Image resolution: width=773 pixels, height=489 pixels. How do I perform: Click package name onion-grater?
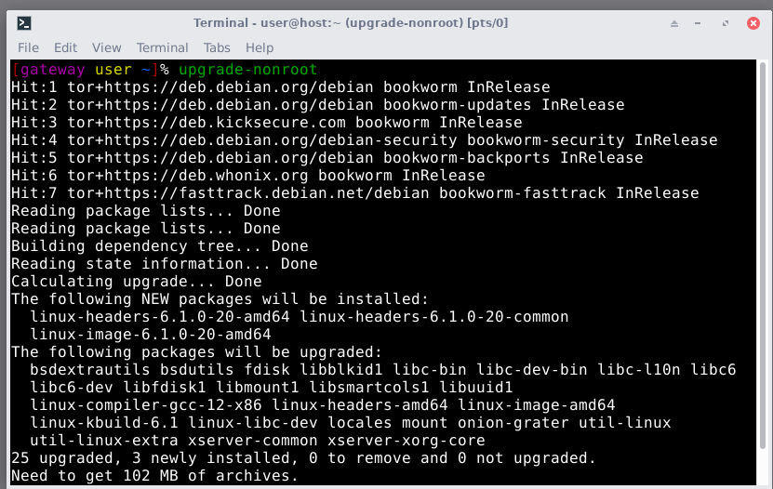[x=513, y=423]
